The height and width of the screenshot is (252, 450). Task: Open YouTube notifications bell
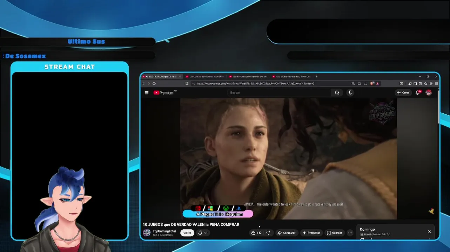(x=418, y=92)
